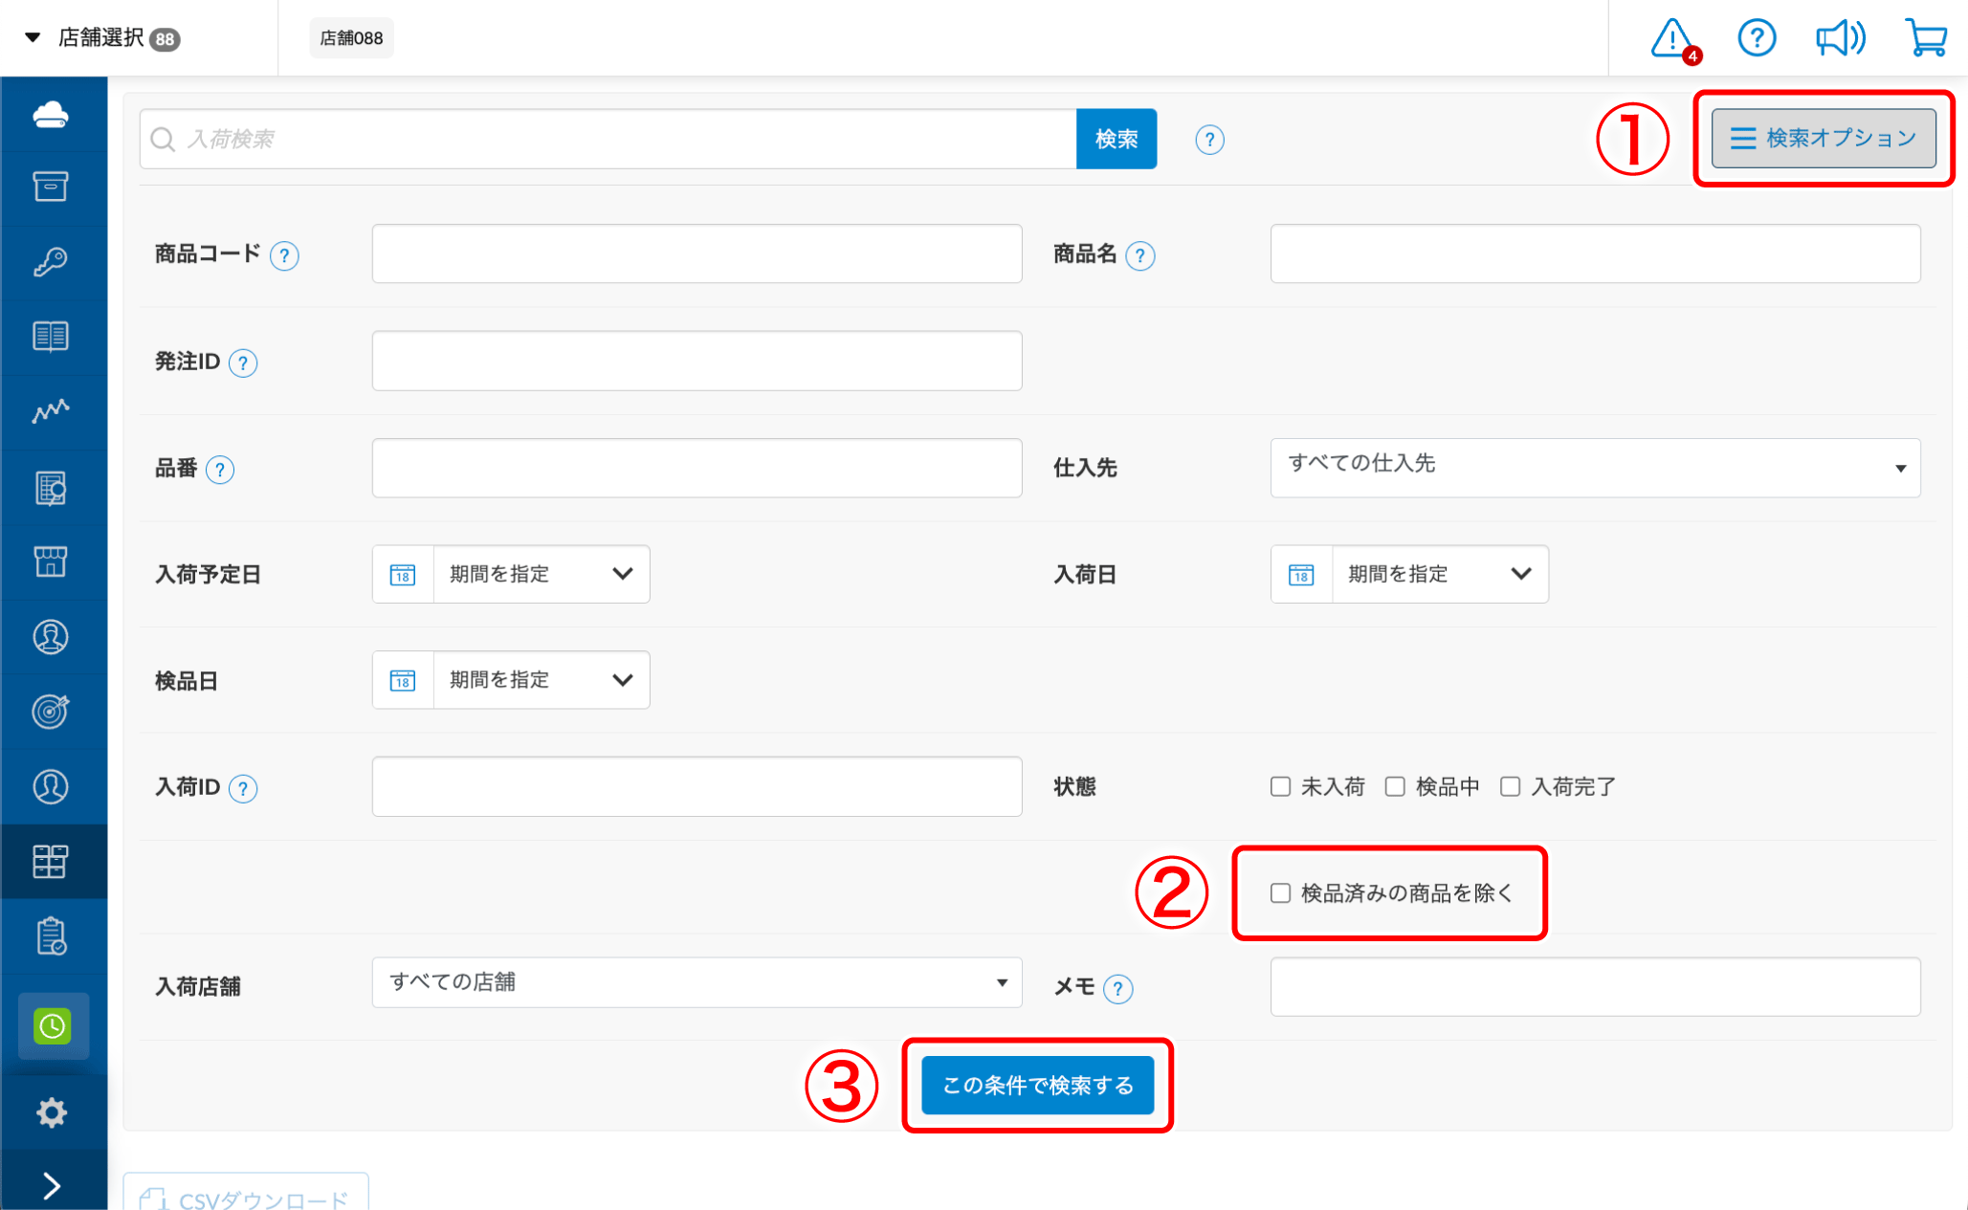Screen dimensions: 1968x1210
Task: Open the 仕入先 supplier dropdown
Action: (x=1594, y=468)
